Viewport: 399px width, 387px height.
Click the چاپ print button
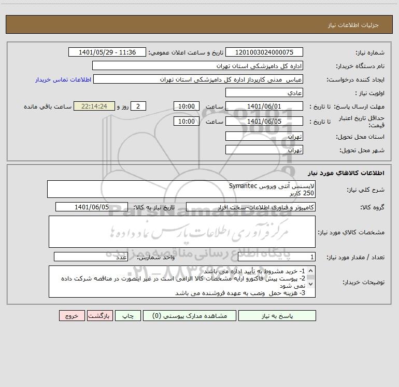(x=128, y=316)
